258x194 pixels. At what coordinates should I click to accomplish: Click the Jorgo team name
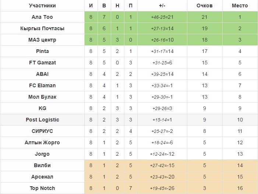point(42,154)
